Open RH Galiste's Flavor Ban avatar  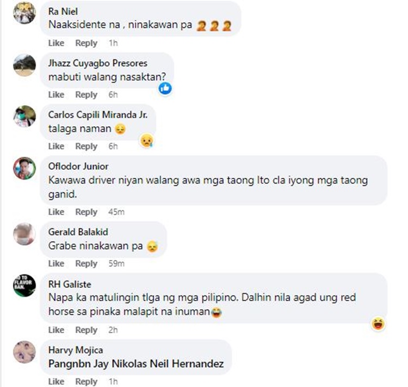[24, 286]
